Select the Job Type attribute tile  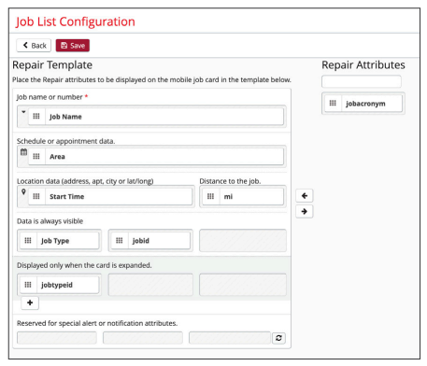click(x=60, y=241)
